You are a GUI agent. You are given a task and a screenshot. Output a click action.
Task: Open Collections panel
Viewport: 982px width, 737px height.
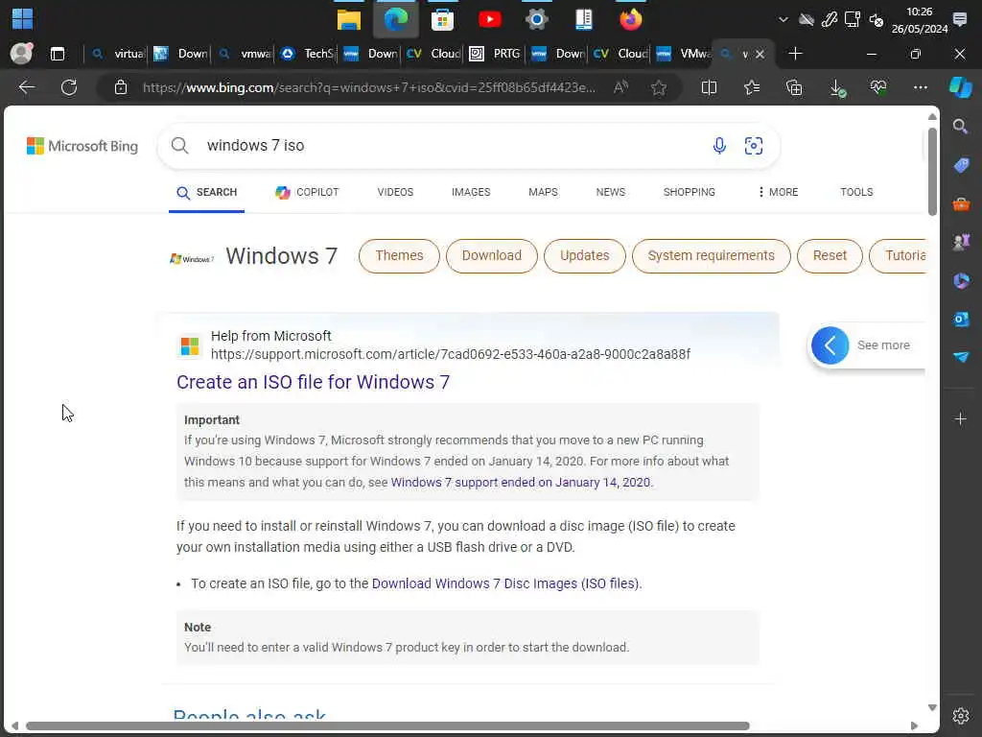pos(794,87)
